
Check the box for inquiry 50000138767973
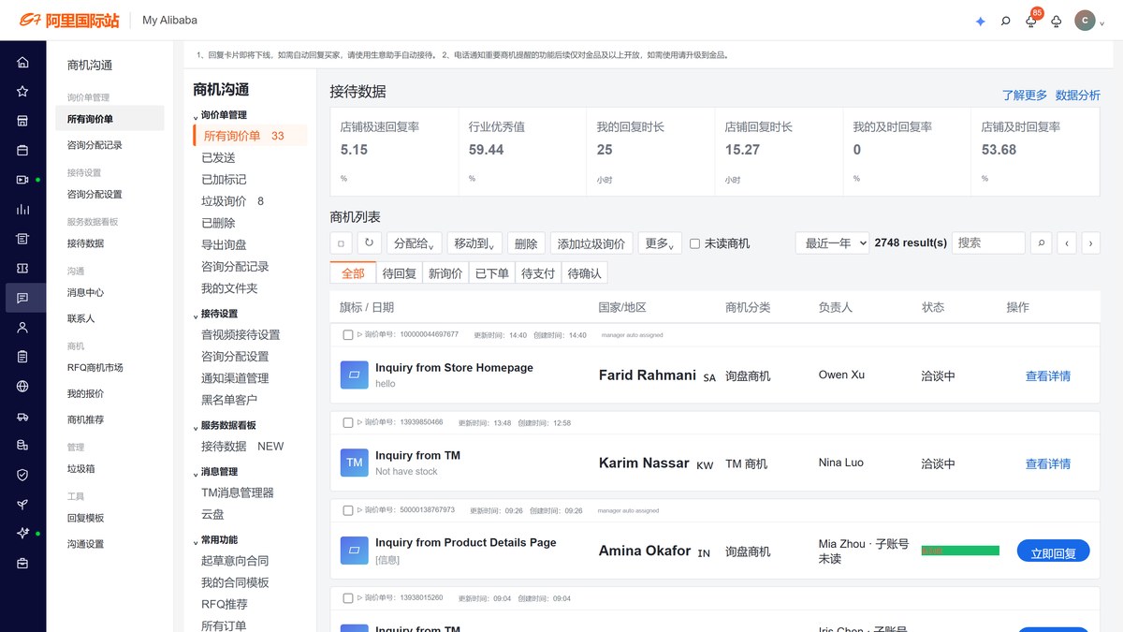coord(348,510)
